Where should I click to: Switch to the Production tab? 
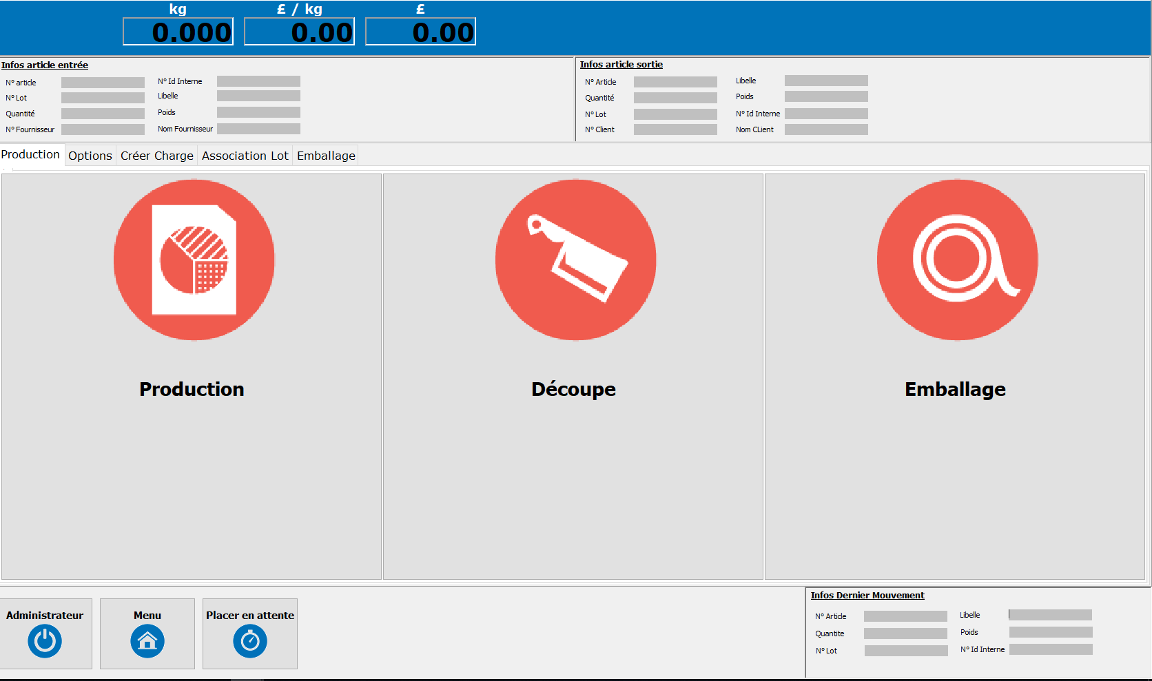(x=31, y=154)
